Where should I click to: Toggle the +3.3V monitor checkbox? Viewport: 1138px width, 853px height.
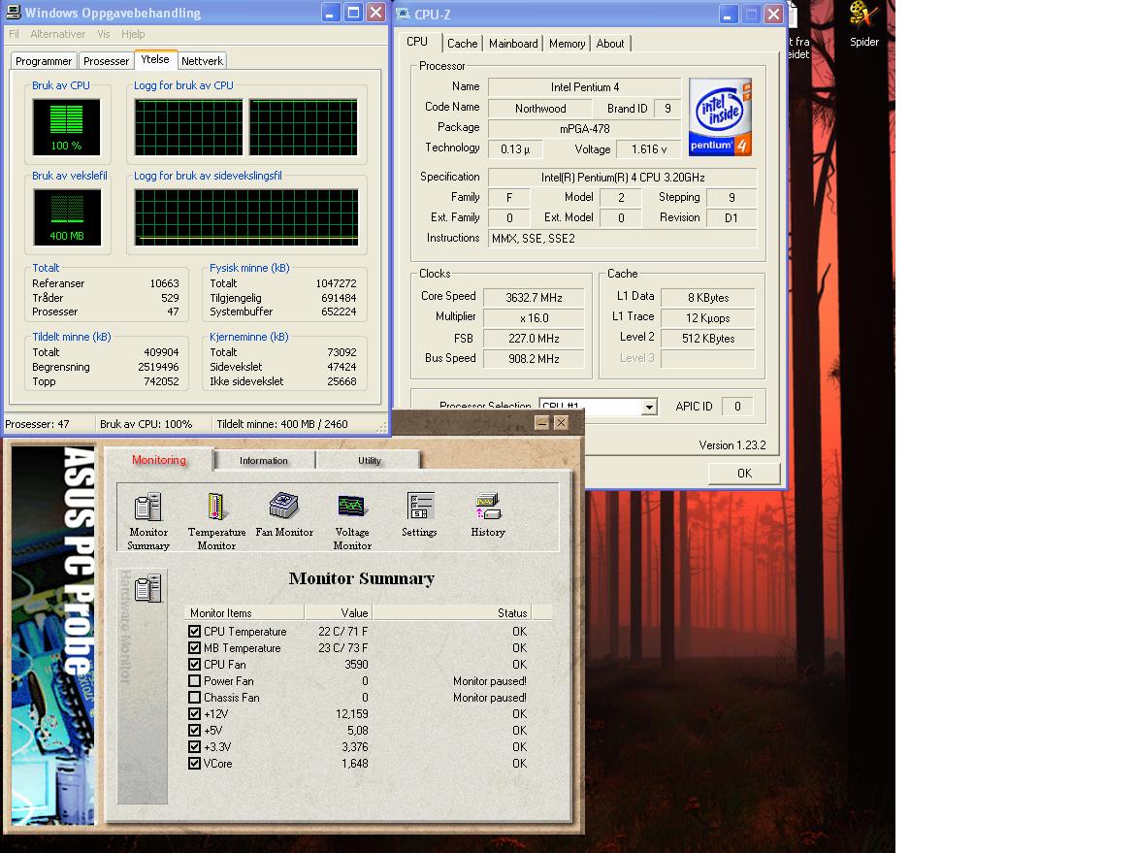click(x=194, y=746)
